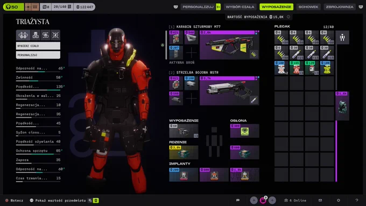Viewport: 366px width, 206px height.
Task: Click the Ochrona sprzętu 85 stat
Action: 39,151
